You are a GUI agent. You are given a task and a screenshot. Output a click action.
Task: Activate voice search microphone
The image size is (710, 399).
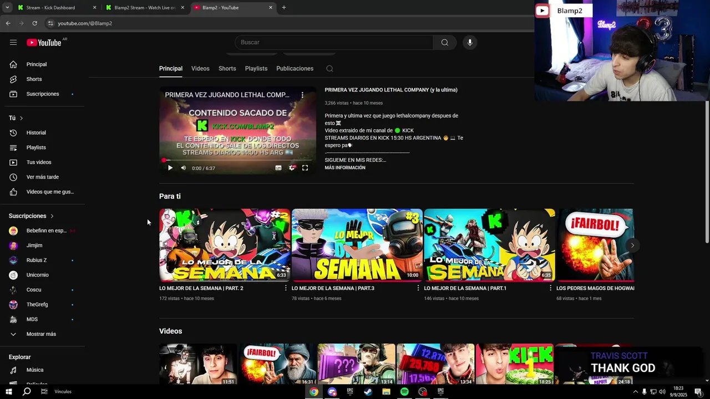pyautogui.click(x=470, y=43)
